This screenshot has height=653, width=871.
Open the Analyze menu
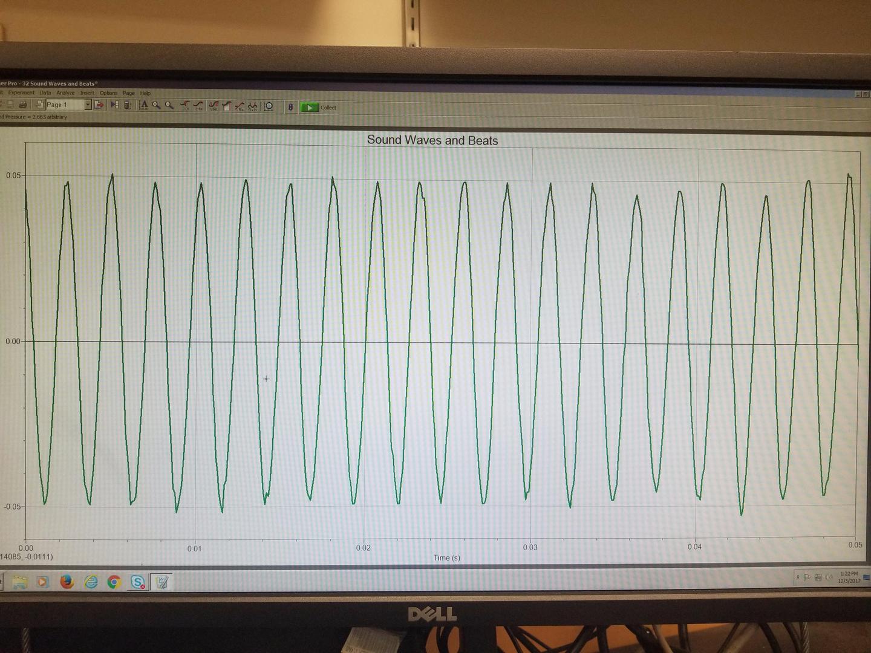(x=65, y=93)
